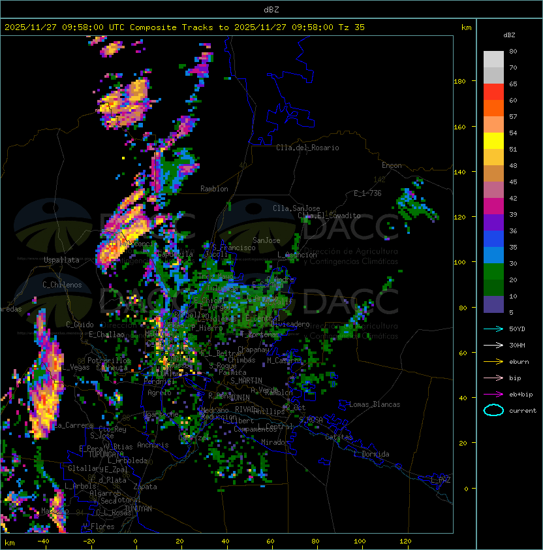This screenshot has width=543, height=550.
Task: Click the 'Divisadero' map label
Action: click(290, 324)
